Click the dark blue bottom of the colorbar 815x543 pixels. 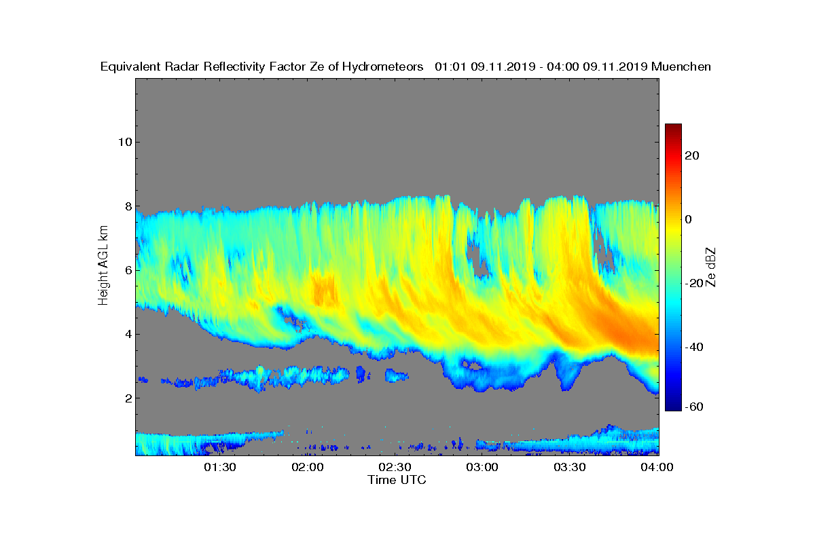pos(673,405)
